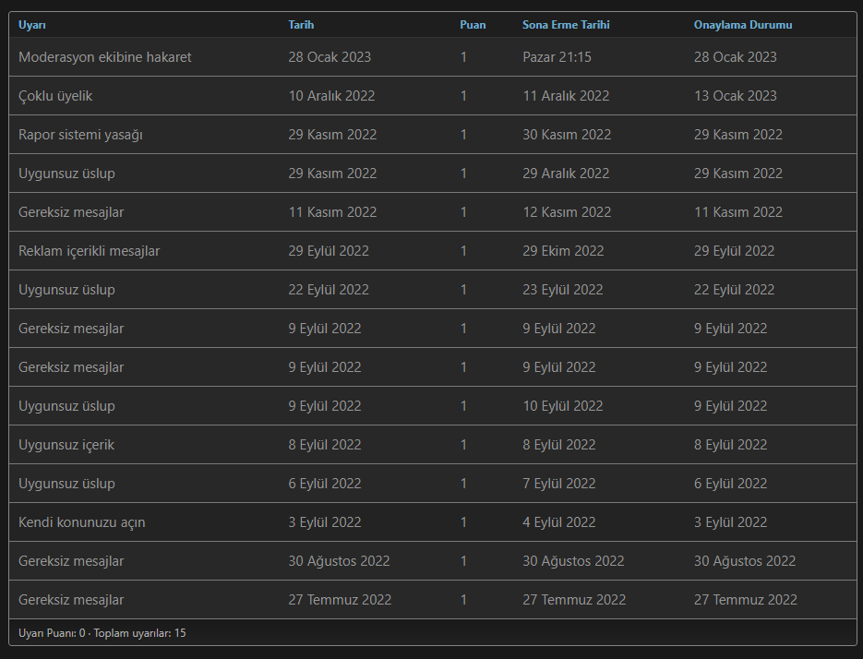863x659 pixels.
Task: Open the "Moderasyon ekibine hakaret" warning
Action: pos(104,57)
